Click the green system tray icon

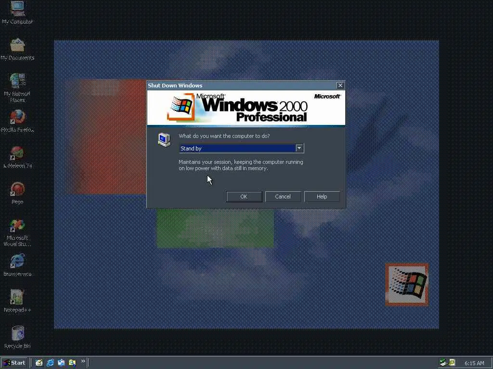point(443,363)
